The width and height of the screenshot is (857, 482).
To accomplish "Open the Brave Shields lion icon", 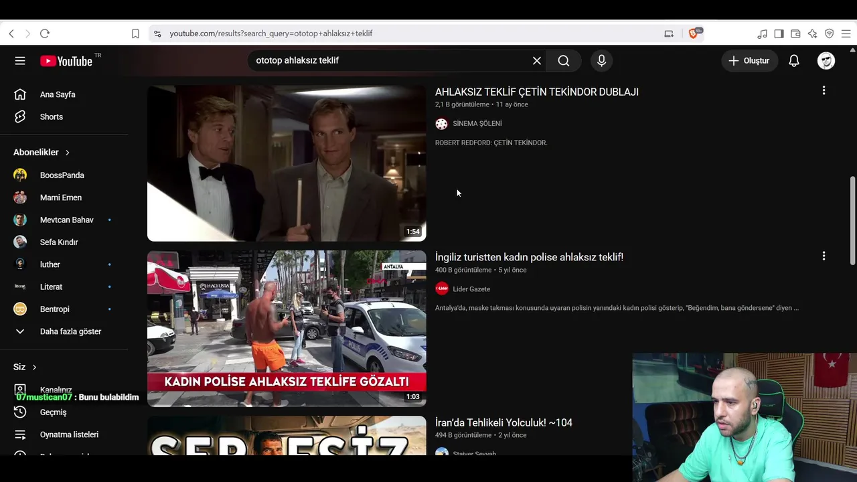I will coord(694,33).
